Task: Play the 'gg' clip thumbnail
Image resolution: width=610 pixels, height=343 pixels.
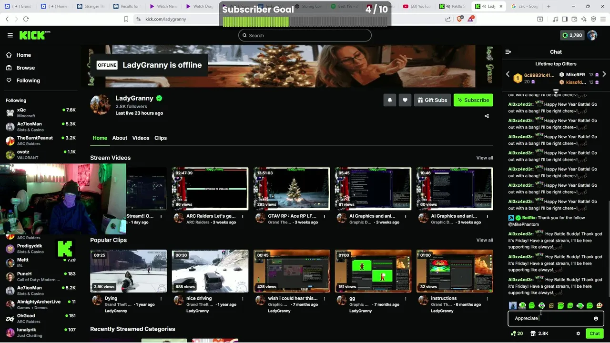Action: click(x=373, y=271)
